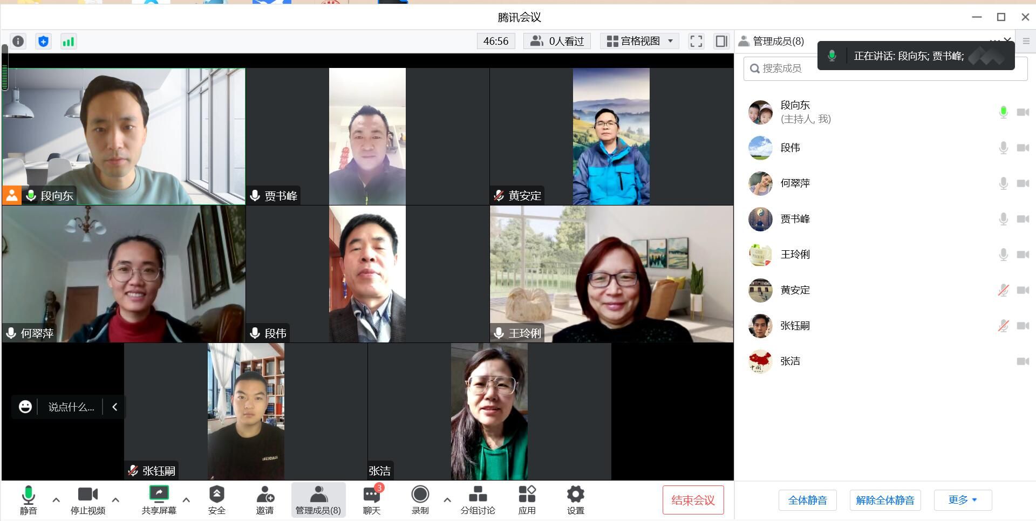Check the green network signal icon

click(68, 42)
